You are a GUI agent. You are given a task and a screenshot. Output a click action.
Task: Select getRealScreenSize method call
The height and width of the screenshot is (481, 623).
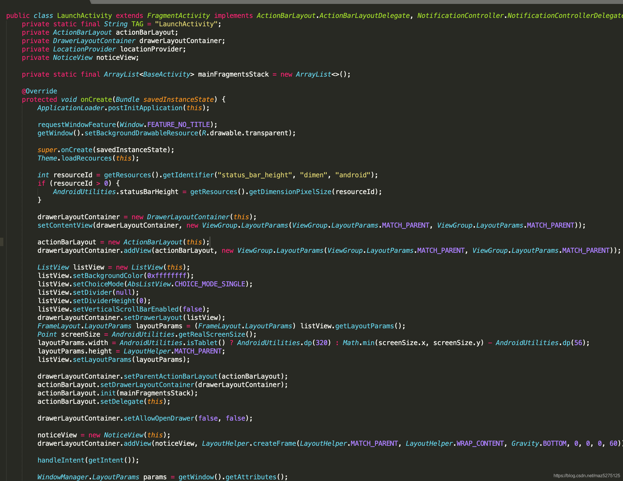pos(212,334)
